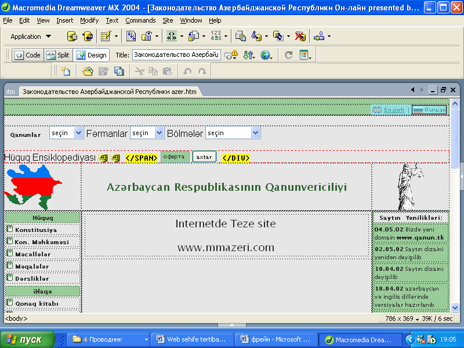
Task: Click the Save All icon
Action: click(119, 71)
